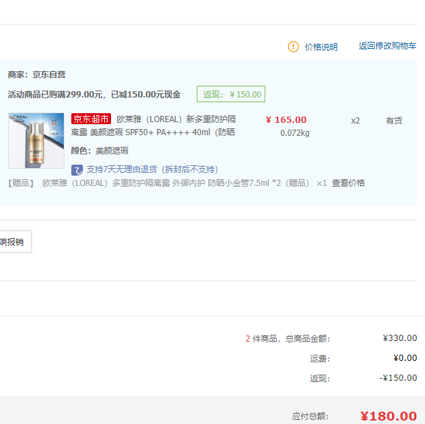Click the ¥330.00 total goods amount
The height and width of the screenshot is (424, 425).
pos(400,338)
